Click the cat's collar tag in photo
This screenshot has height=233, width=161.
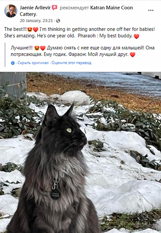[x=55, y=193]
